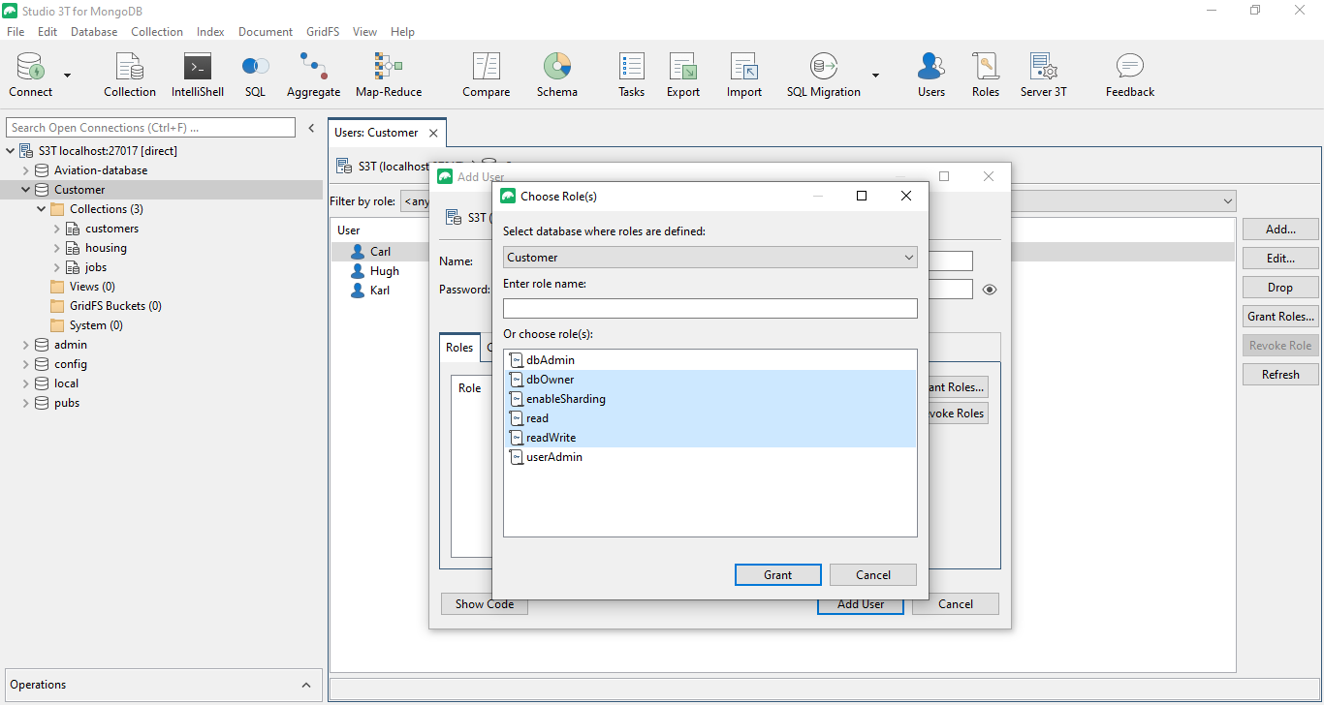
Task: Click the Refresh button
Action: (1280, 375)
